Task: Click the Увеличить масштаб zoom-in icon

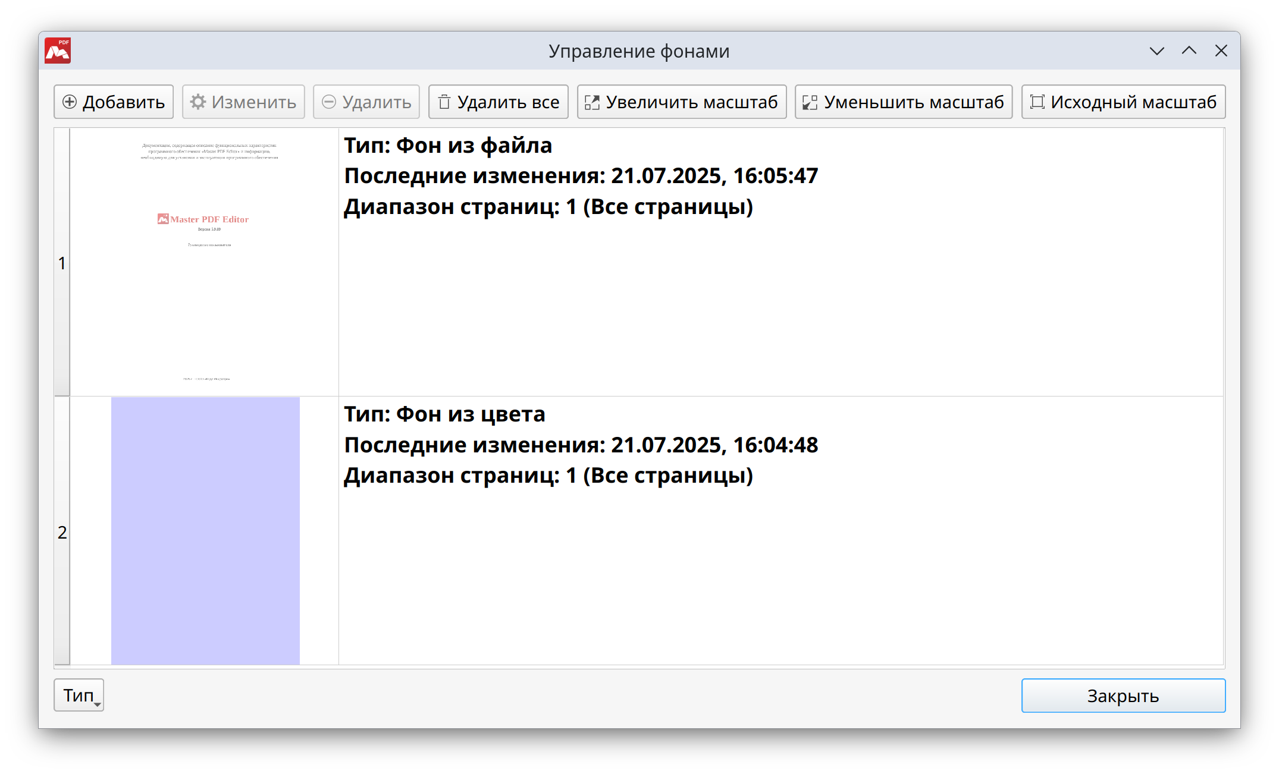Action: (x=592, y=102)
